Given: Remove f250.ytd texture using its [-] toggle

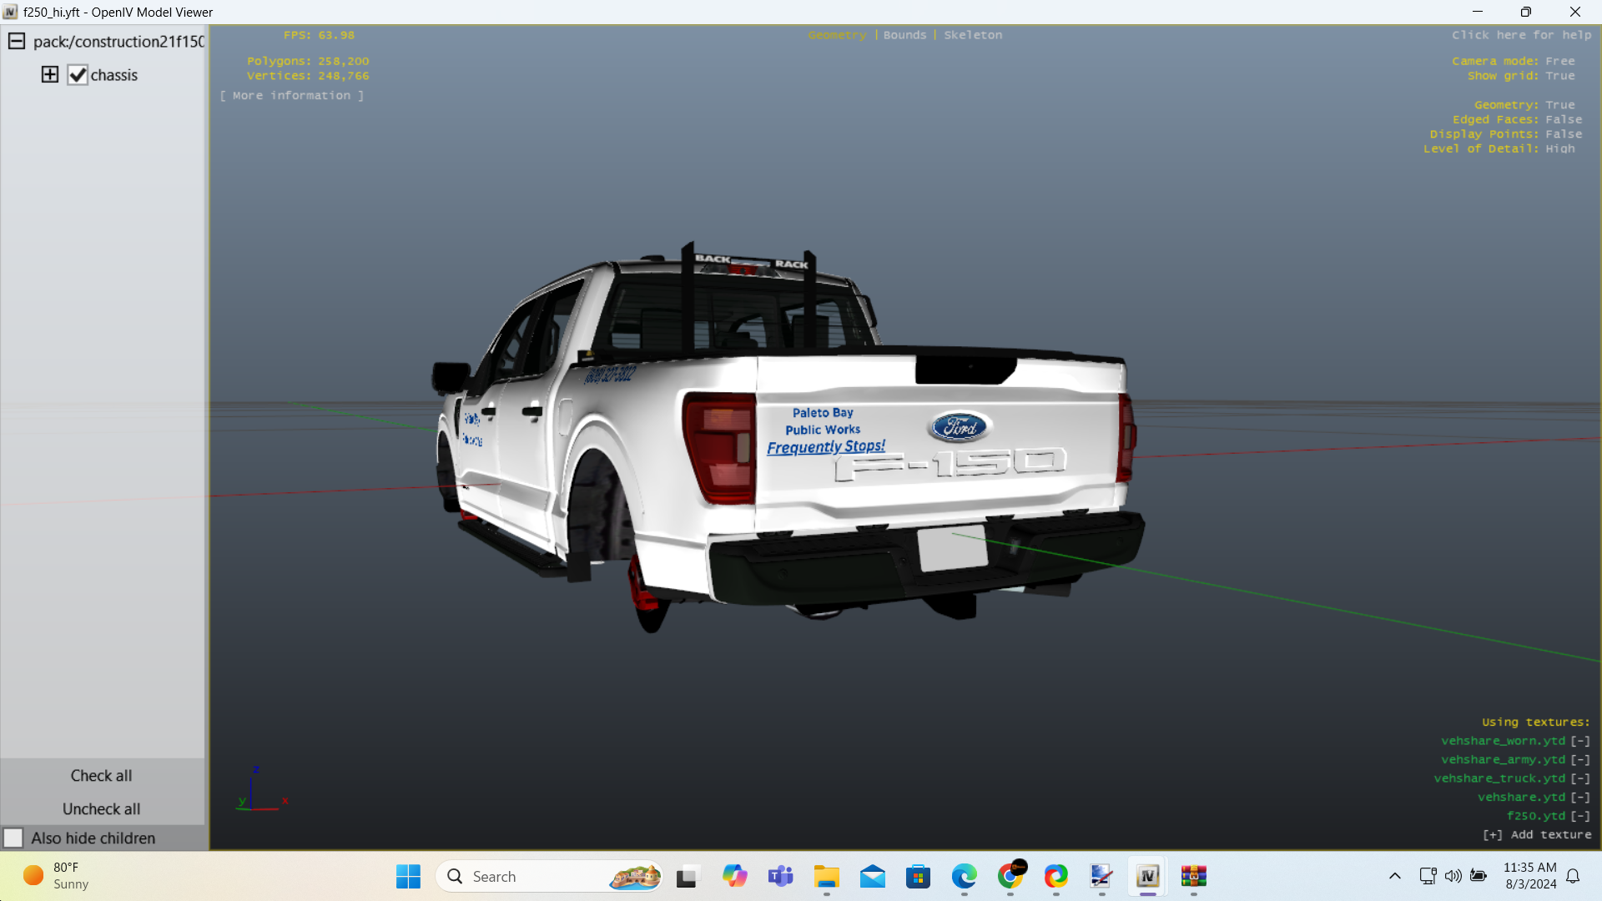Looking at the screenshot, I should (1580, 816).
